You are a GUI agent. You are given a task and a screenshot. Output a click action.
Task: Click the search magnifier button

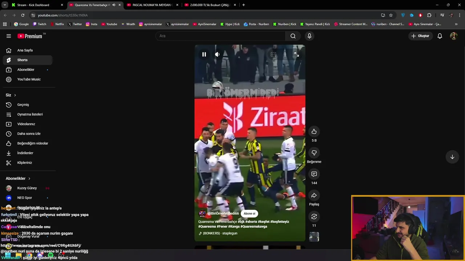click(293, 36)
